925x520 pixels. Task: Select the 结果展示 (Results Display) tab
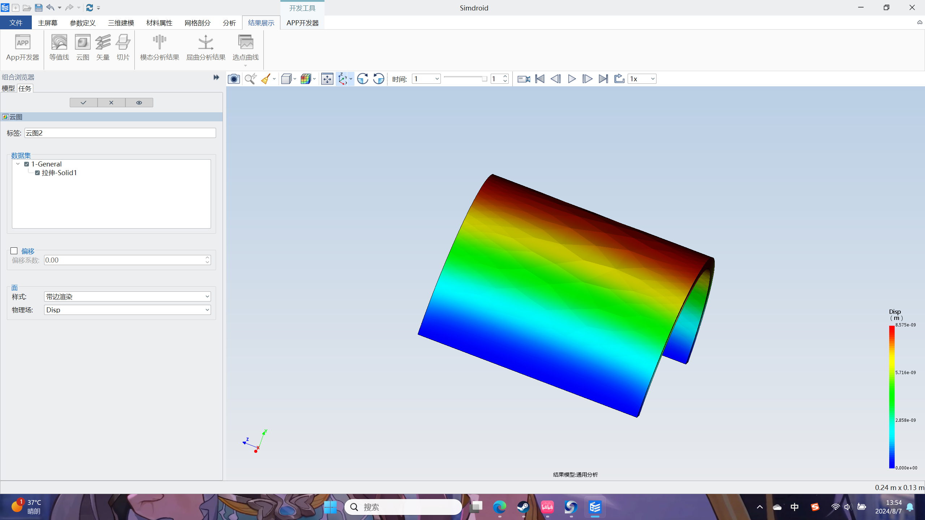pyautogui.click(x=261, y=23)
